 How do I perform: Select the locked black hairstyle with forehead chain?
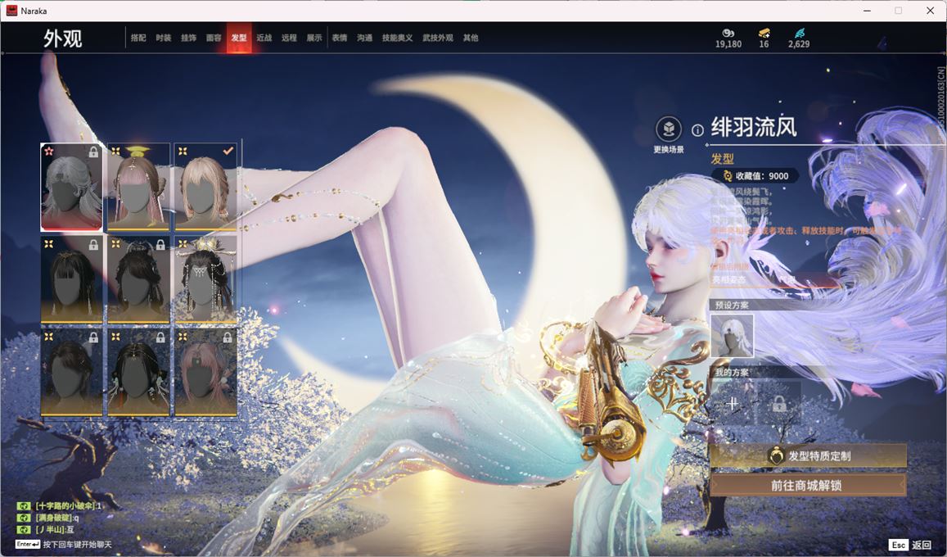pyautogui.click(x=138, y=372)
